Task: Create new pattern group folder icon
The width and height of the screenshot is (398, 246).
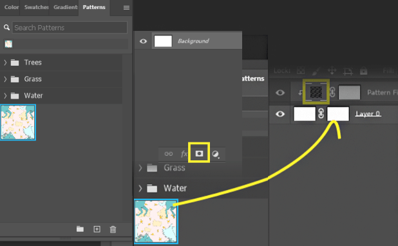Action: tap(80, 229)
